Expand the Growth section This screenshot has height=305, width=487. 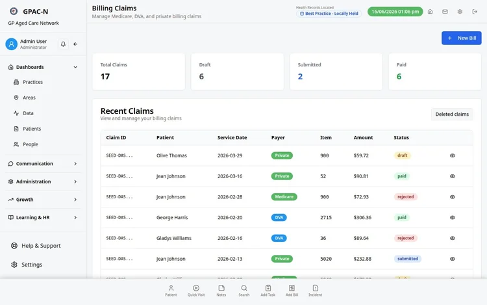pyautogui.click(x=43, y=200)
